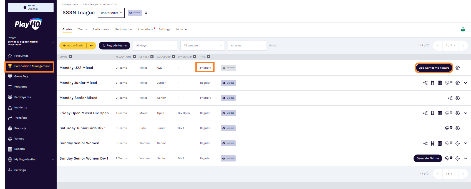
Task: Switch to the Participants tab
Action: [x=101, y=29]
